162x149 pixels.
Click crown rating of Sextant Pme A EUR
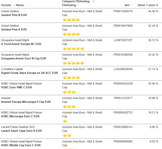[71, 34]
